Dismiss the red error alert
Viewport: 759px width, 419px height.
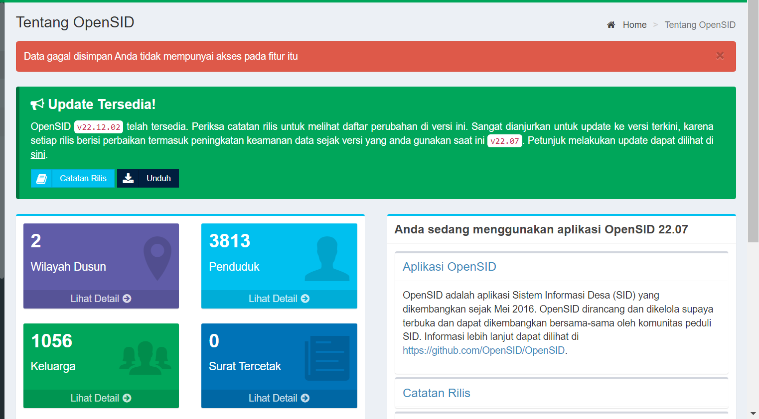point(720,56)
